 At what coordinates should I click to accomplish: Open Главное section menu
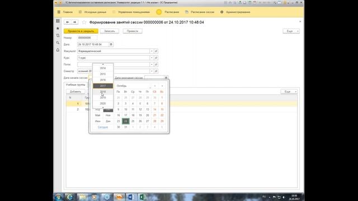[x=65, y=12]
